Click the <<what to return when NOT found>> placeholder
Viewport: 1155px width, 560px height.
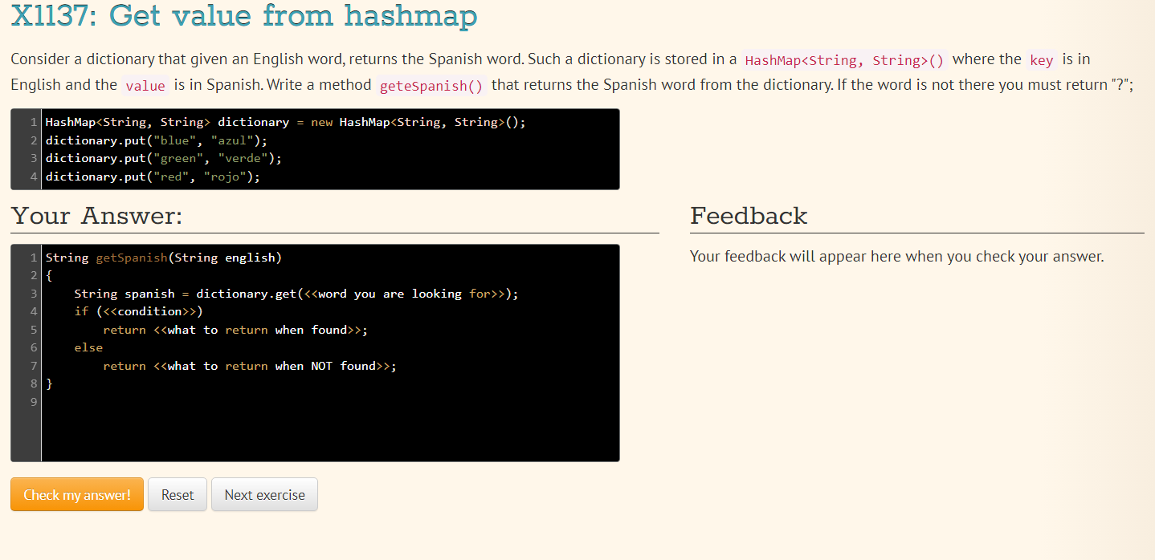pyautogui.click(x=273, y=366)
